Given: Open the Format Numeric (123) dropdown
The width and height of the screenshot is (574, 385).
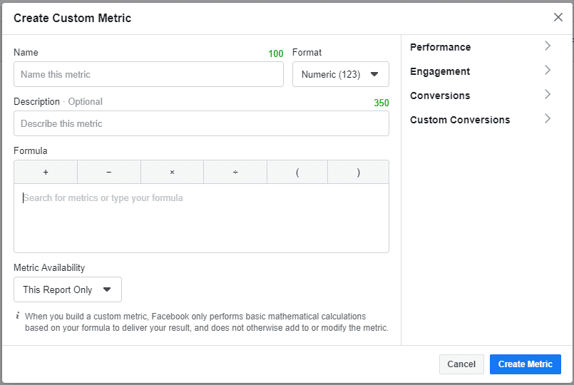Looking at the screenshot, I should pyautogui.click(x=340, y=74).
